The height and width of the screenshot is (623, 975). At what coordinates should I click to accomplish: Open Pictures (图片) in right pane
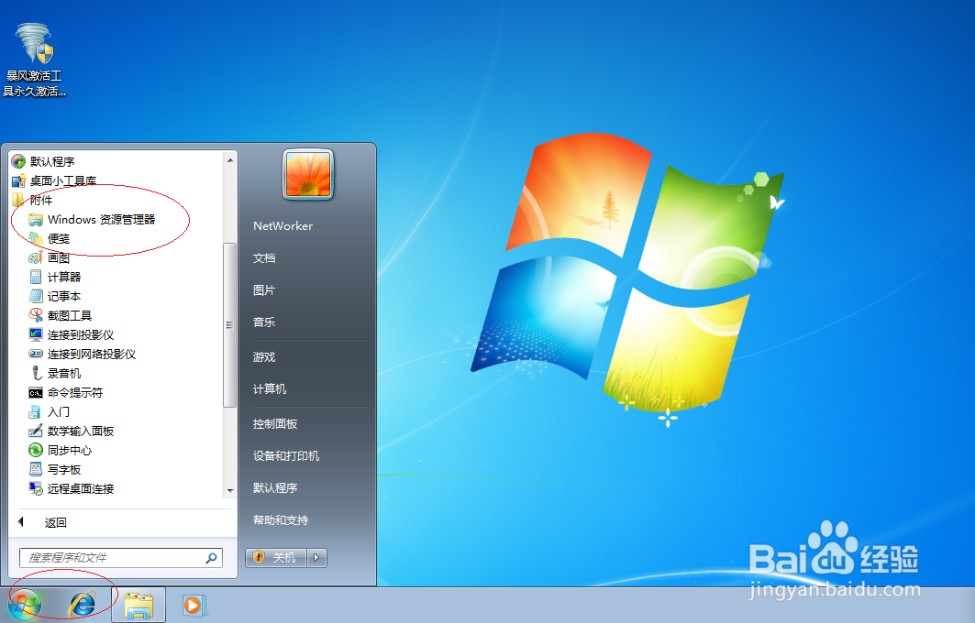tap(264, 290)
